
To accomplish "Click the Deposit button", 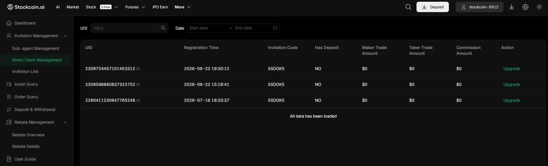I will tap(433, 7).
